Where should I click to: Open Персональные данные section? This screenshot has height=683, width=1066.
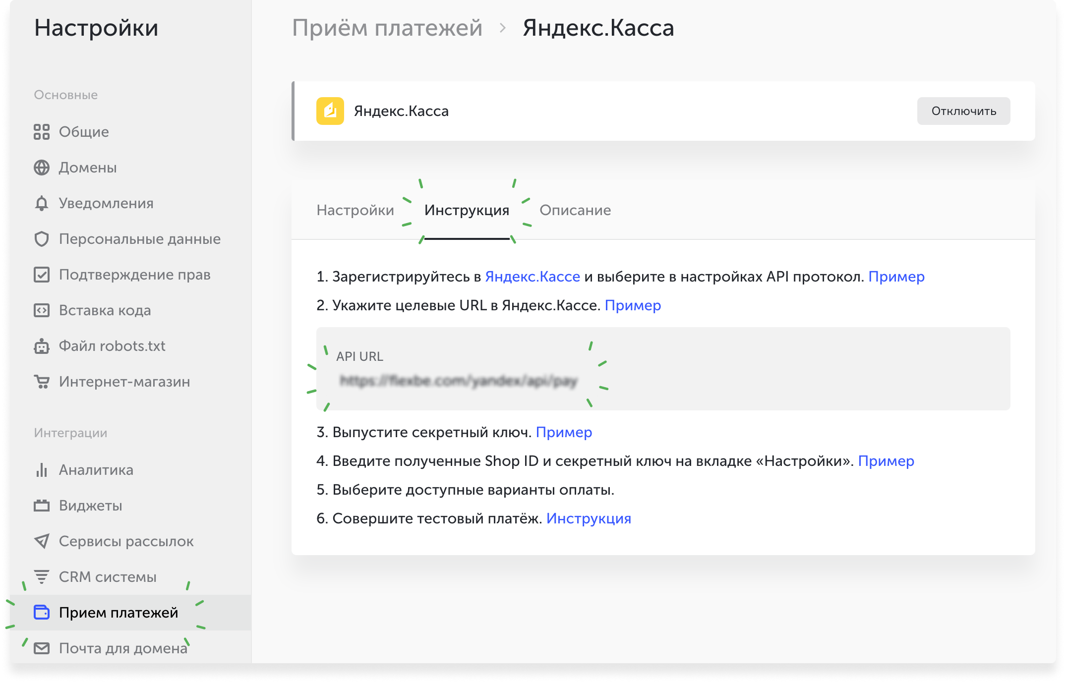click(x=130, y=239)
